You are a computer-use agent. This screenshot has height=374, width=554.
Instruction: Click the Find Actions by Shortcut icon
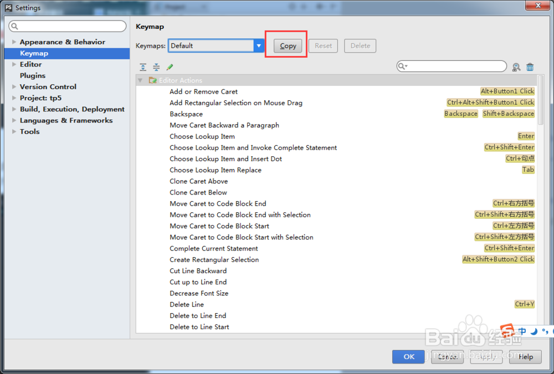(x=516, y=67)
